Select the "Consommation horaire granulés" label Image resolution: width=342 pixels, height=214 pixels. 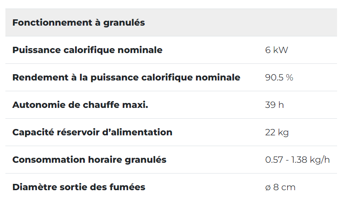coord(89,160)
